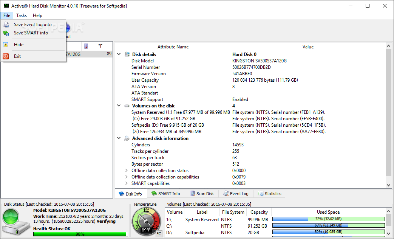Collapse the Volumes on the disk section
394x239 pixels.
point(119,106)
